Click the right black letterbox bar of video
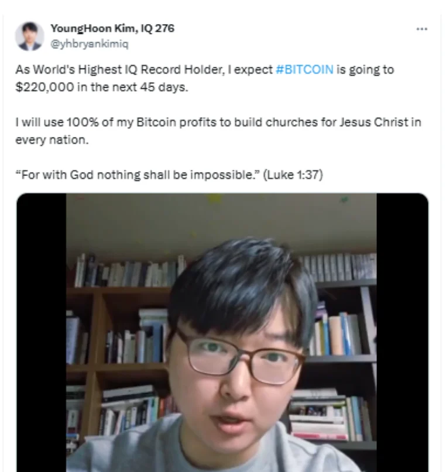This screenshot has width=446, height=472. (402, 332)
